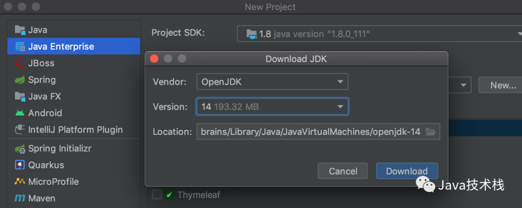Browse location with the folder icon

click(x=430, y=131)
